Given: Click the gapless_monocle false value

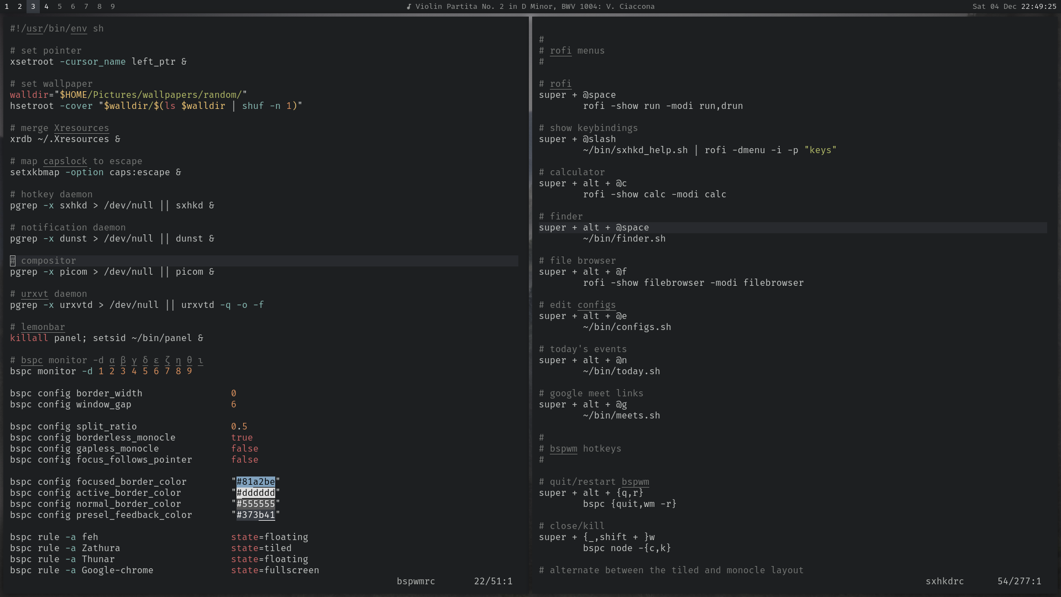Looking at the screenshot, I should 244,449.
